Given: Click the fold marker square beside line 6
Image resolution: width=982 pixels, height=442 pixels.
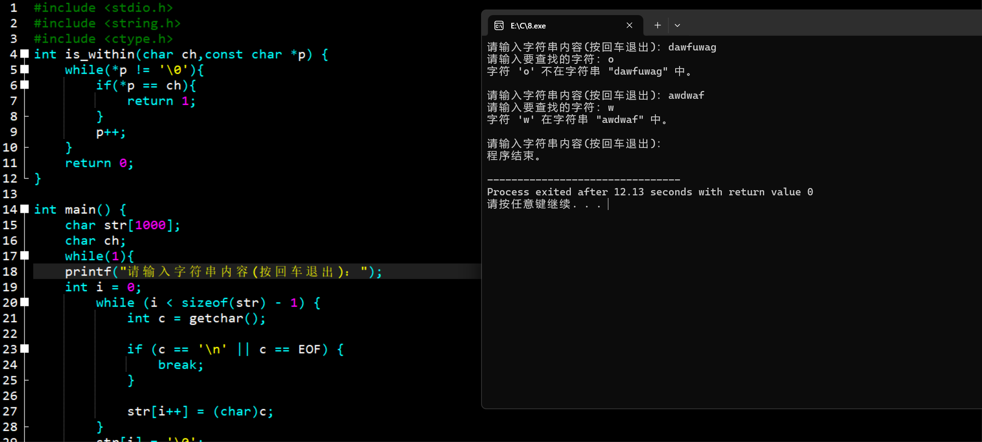Looking at the screenshot, I should click(x=25, y=85).
